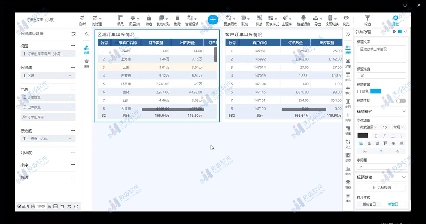Click the trash icon in bottom bar
Viewport: 426px width, 224px height.
[x=62, y=206]
